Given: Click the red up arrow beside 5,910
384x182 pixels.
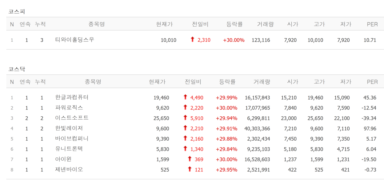Looking at the screenshot, I should pos(185,118).
